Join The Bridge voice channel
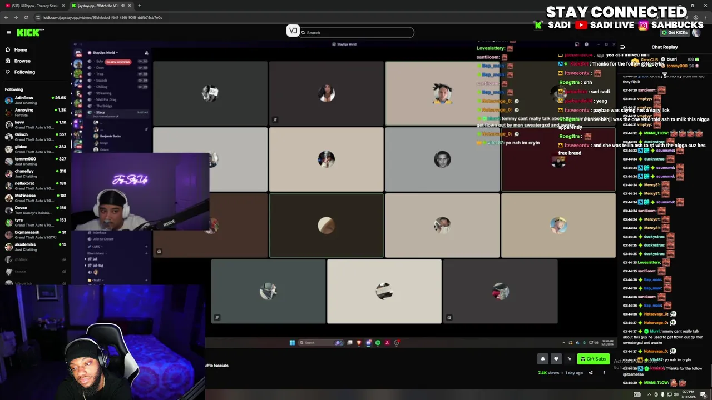This screenshot has width=712, height=400. pos(104,106)
